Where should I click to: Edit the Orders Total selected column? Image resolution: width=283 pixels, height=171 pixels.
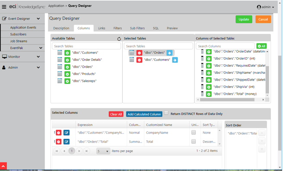click(x=67, y=142)
